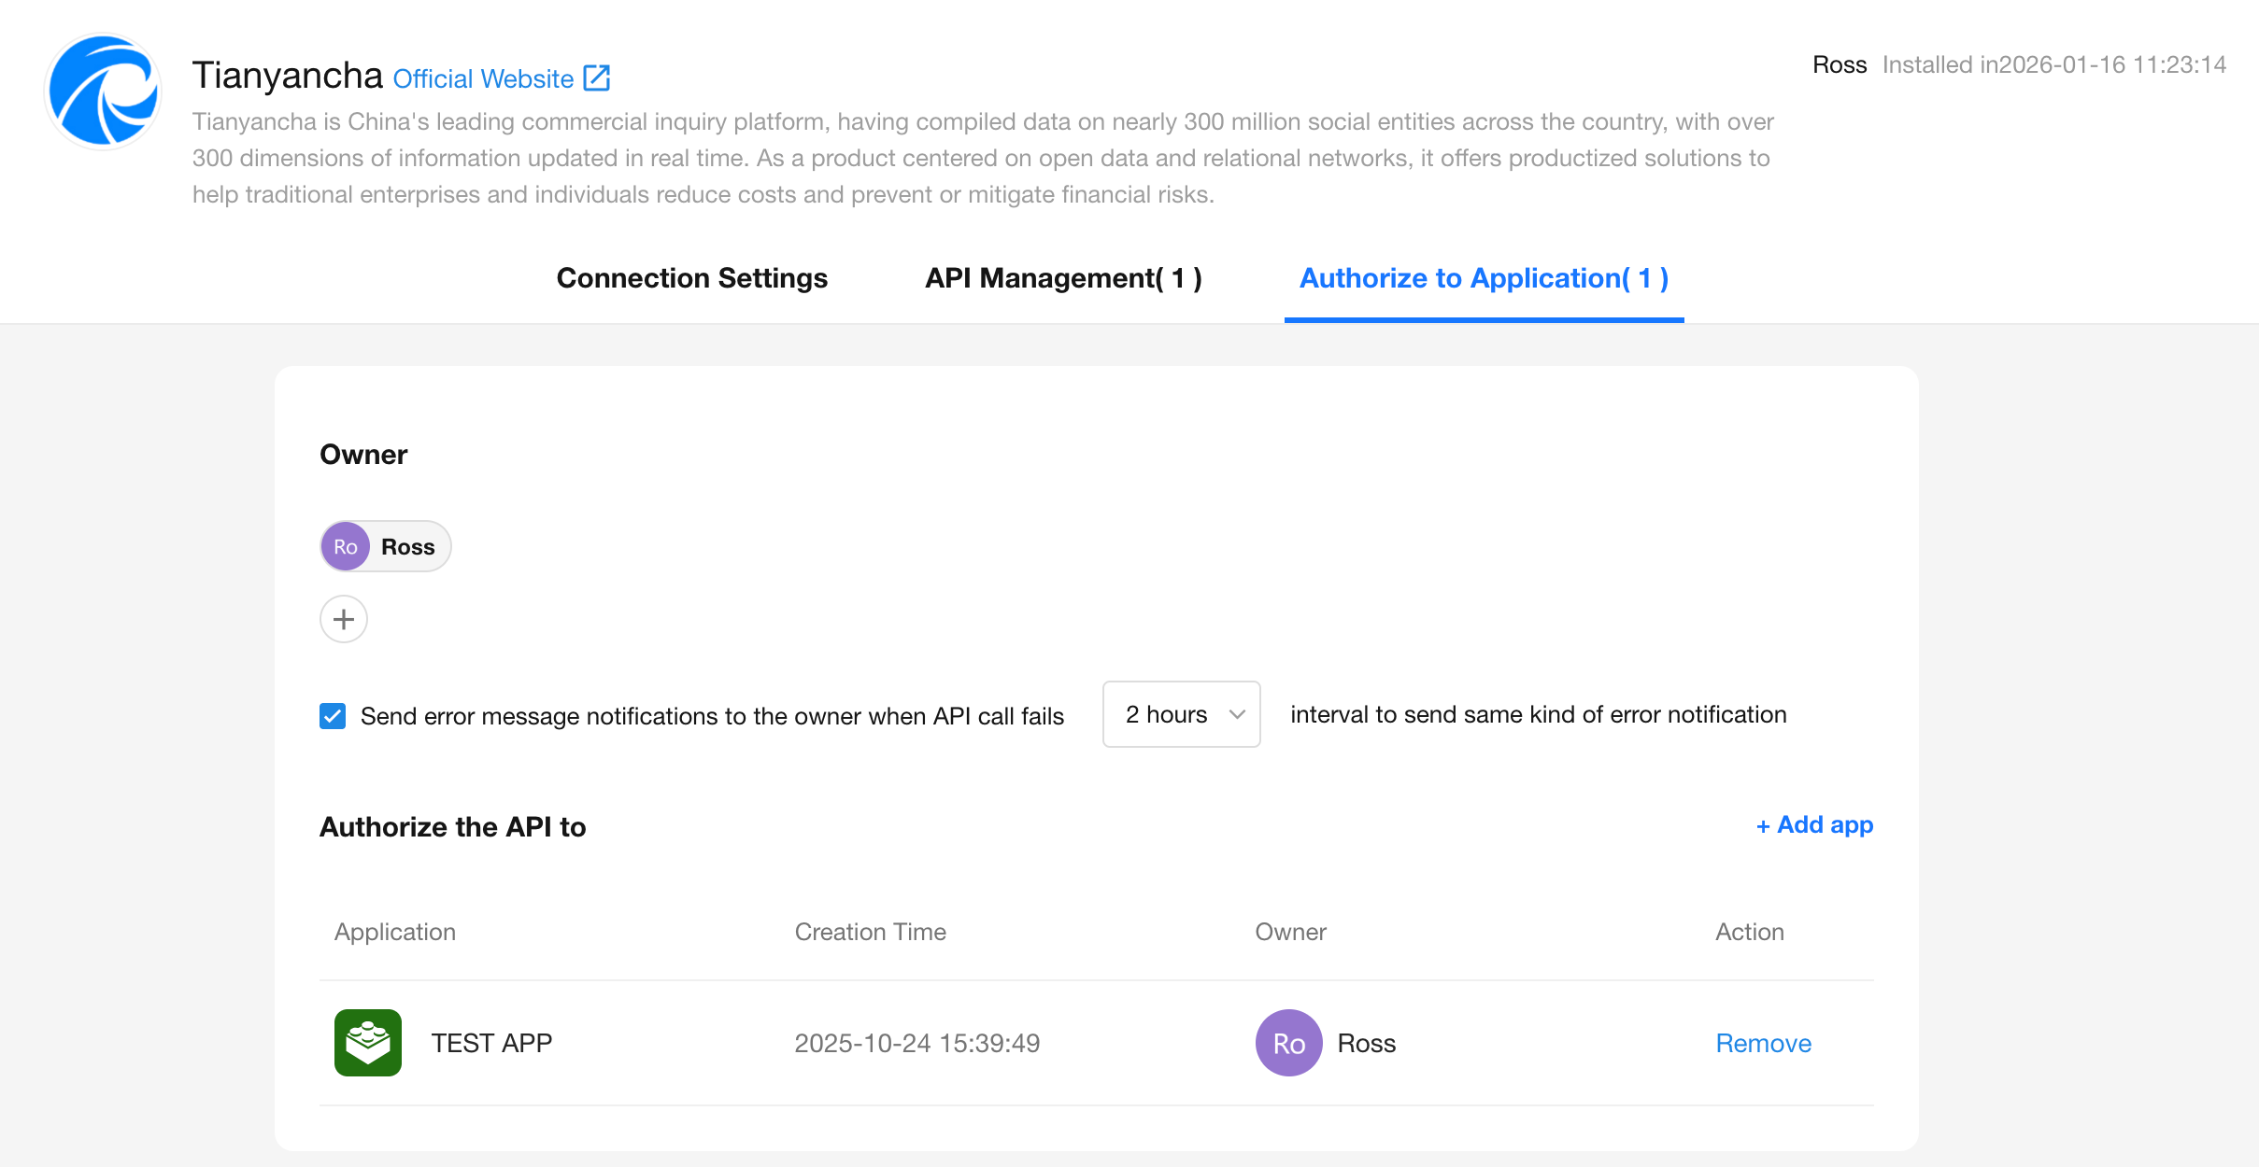This screenshot has width=2259, height=1167.
Task: Click the chevron arrow in the interval dropdown
Action: (1237, 714)
